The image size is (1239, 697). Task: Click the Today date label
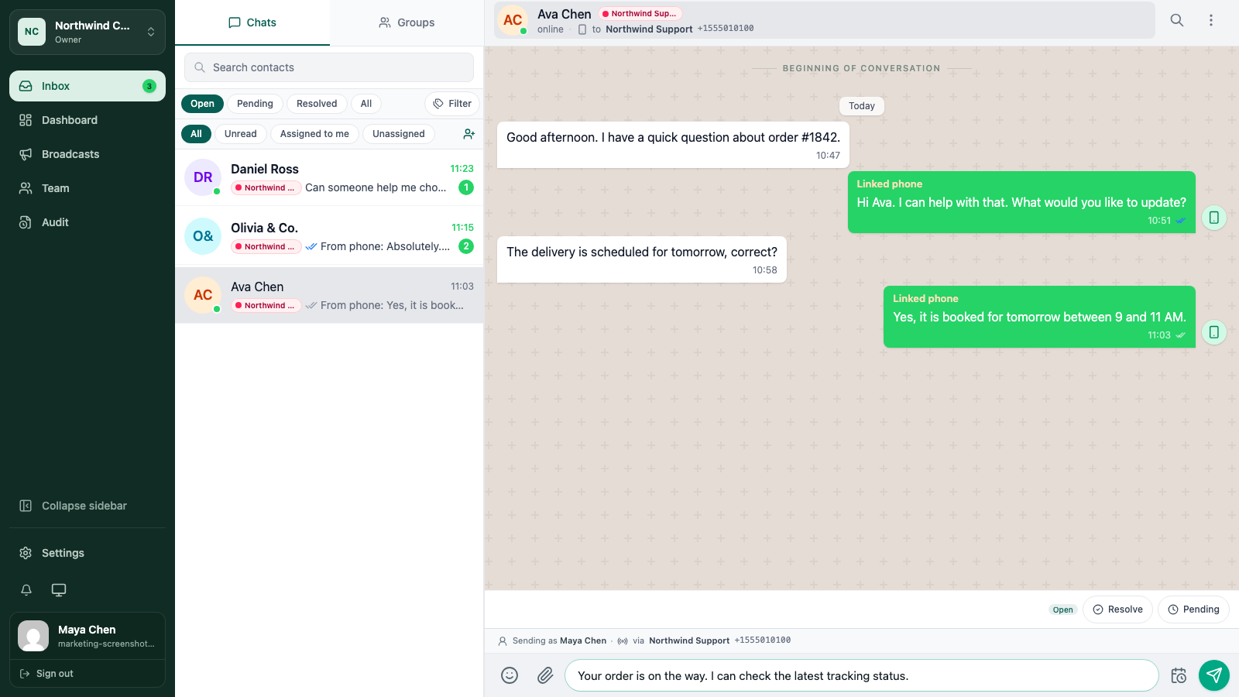(x=862, y=106)
